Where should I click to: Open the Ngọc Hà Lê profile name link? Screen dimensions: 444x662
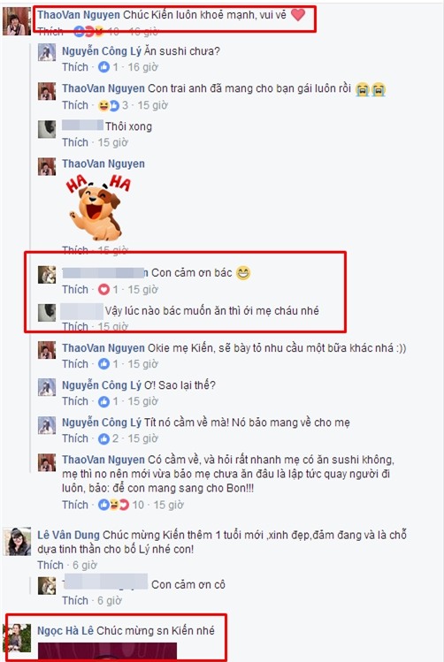coord(65,631)
